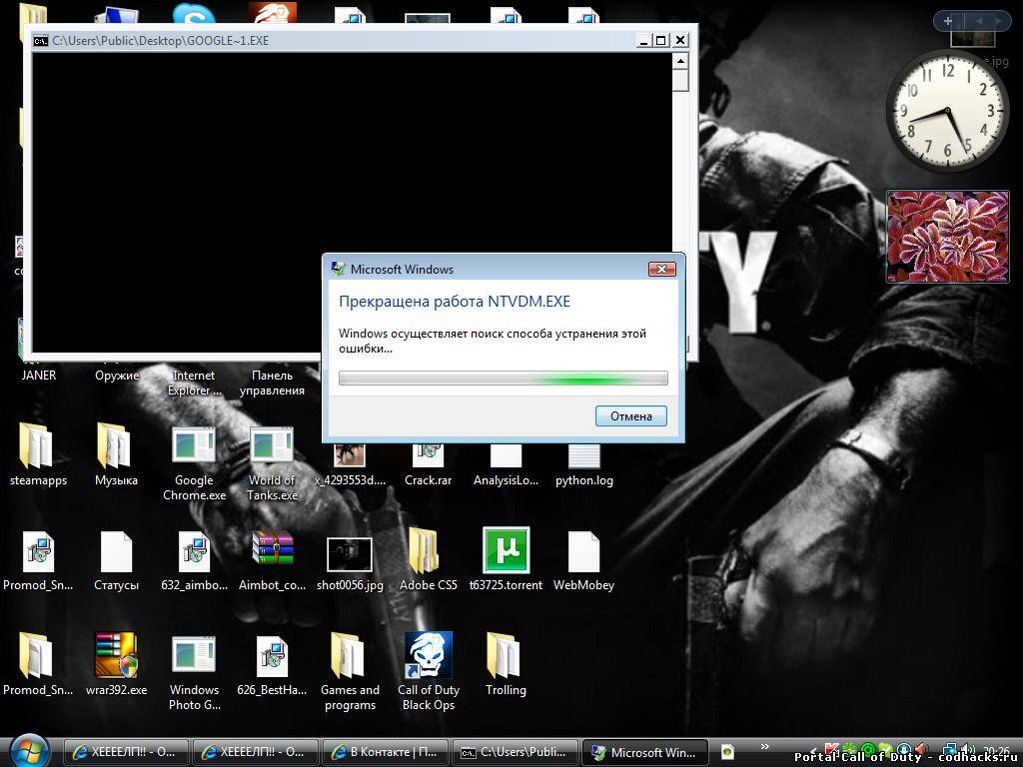Image resolution: width=1023 pixels, height=767 pixels.
Task: Select the Internet Explorer desktop label
Action: pos(194,383)
